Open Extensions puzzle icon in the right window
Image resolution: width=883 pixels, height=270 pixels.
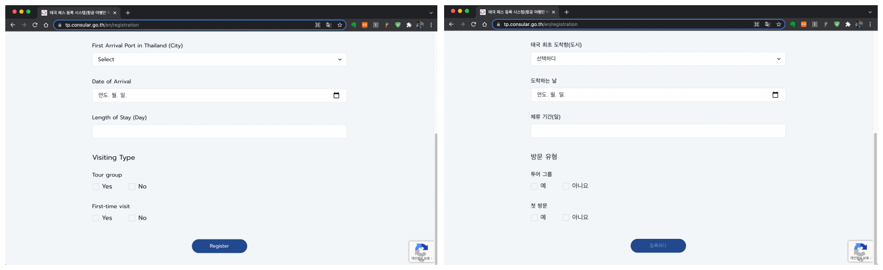(848, 24)
